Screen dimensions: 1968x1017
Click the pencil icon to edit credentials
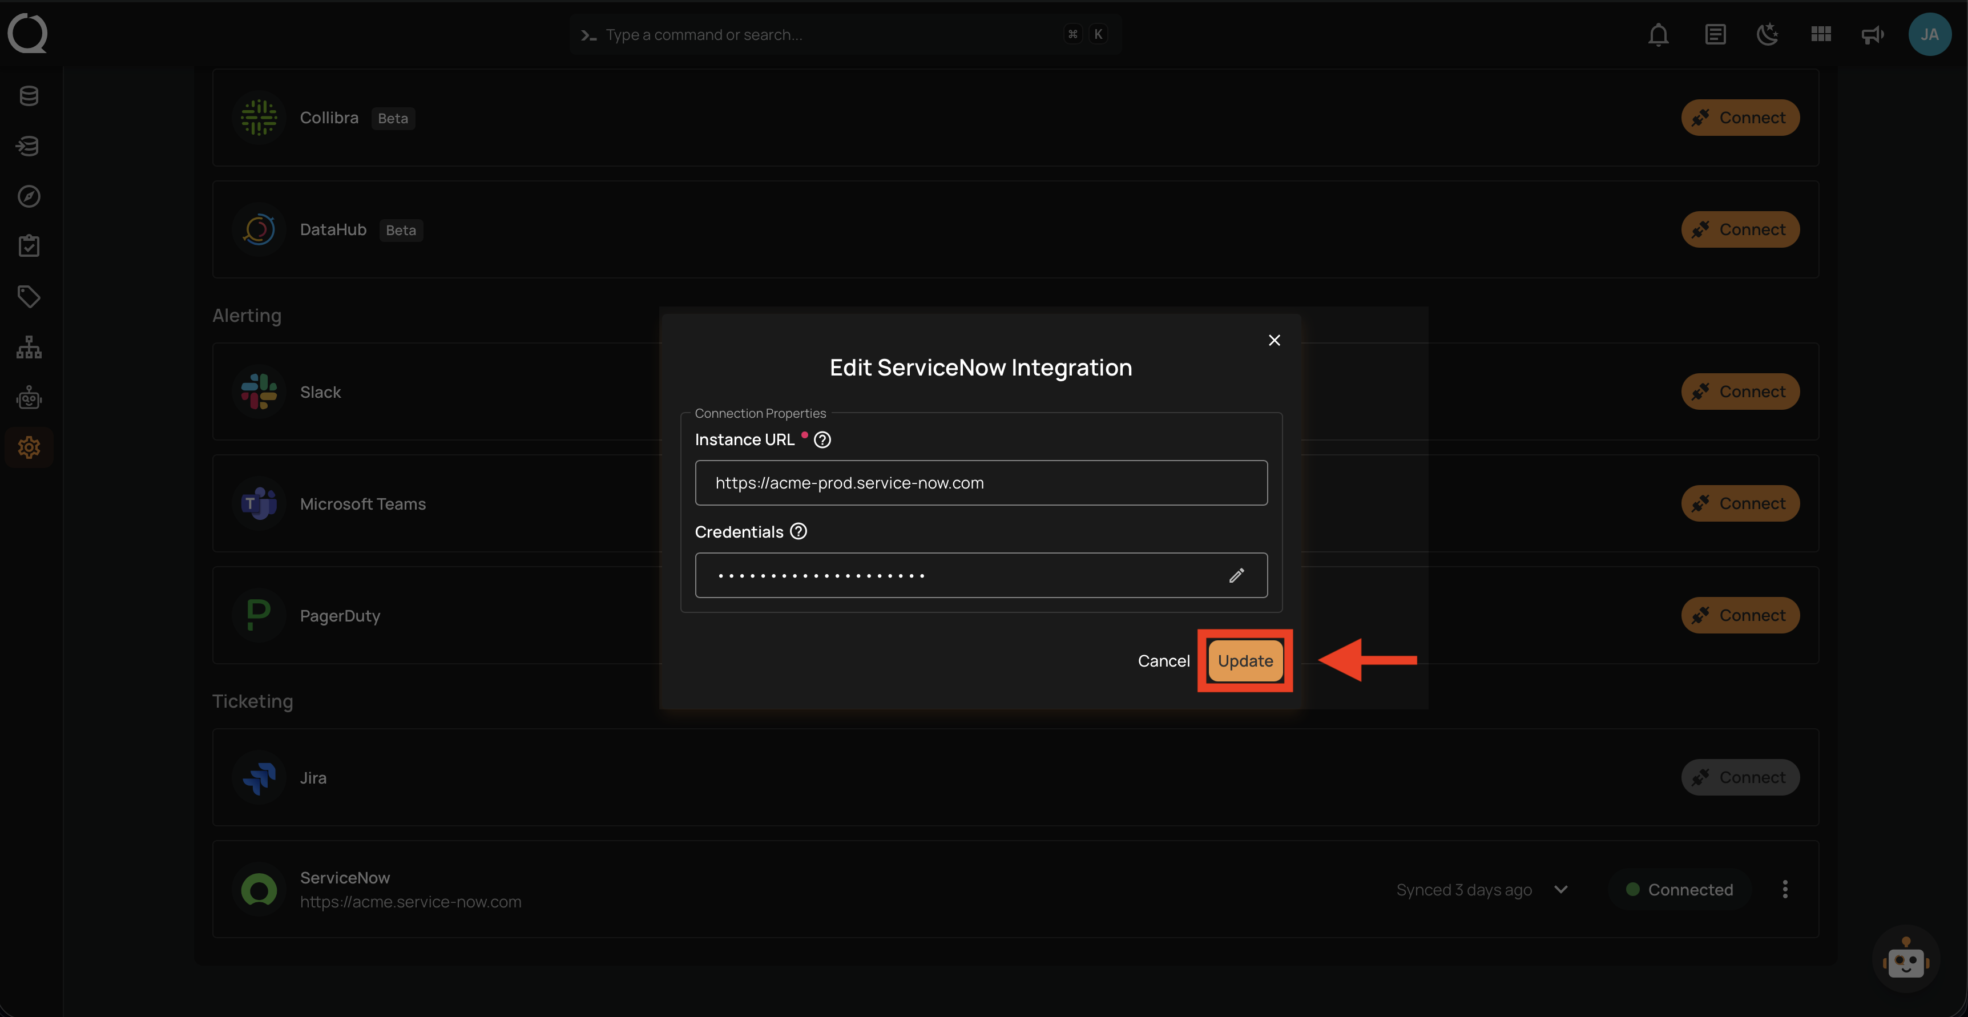click(x=1237, y=575)
